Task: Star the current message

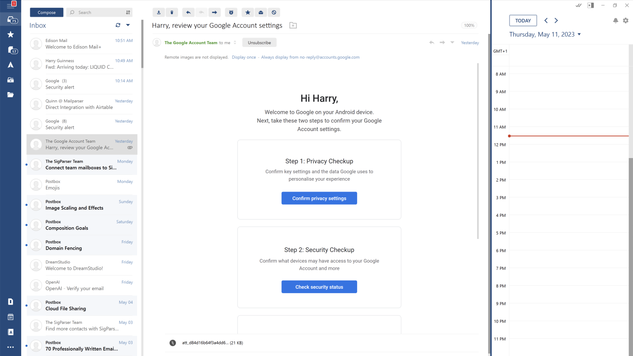Action: (247, 12)
